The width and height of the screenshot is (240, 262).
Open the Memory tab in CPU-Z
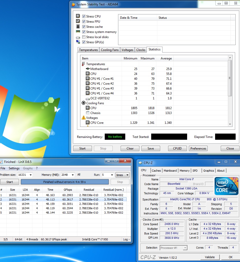[185, 171]
